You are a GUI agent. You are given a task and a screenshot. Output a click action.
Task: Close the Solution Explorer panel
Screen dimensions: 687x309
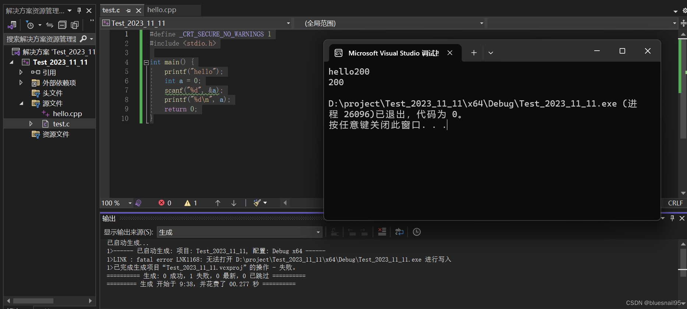pyautogui.click(x=89, y=11)
